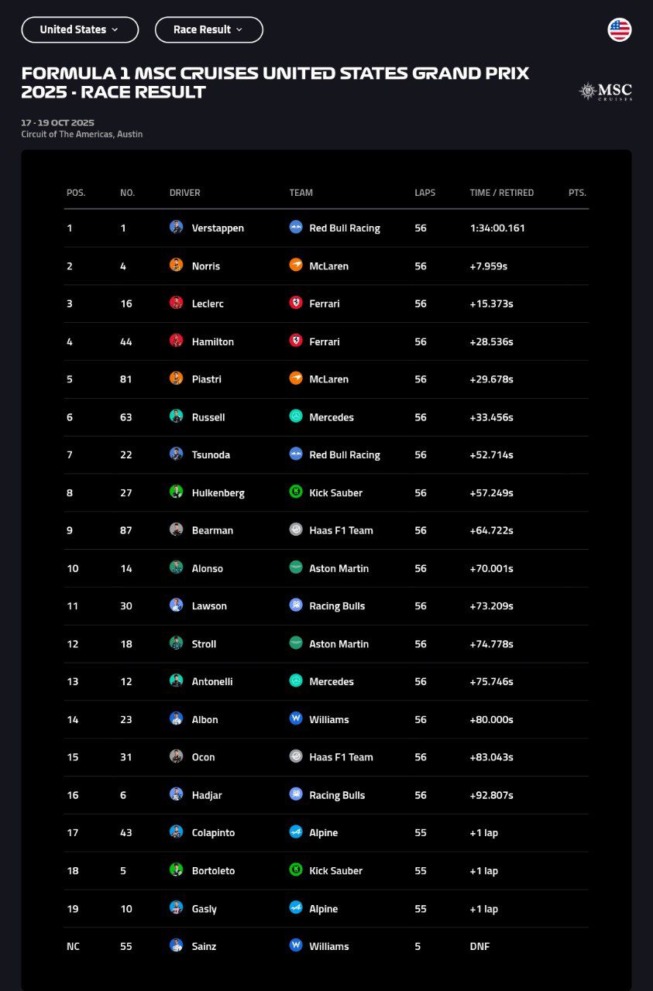Click the MSC Cruises sponsor logo

[x=605, y=92]
